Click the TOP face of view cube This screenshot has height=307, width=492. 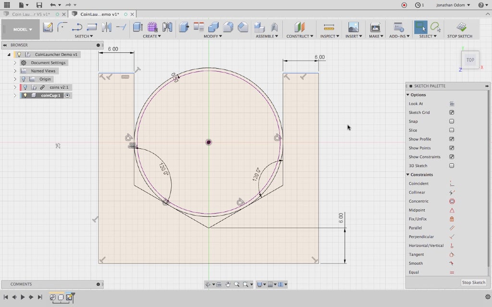(470, 60)
